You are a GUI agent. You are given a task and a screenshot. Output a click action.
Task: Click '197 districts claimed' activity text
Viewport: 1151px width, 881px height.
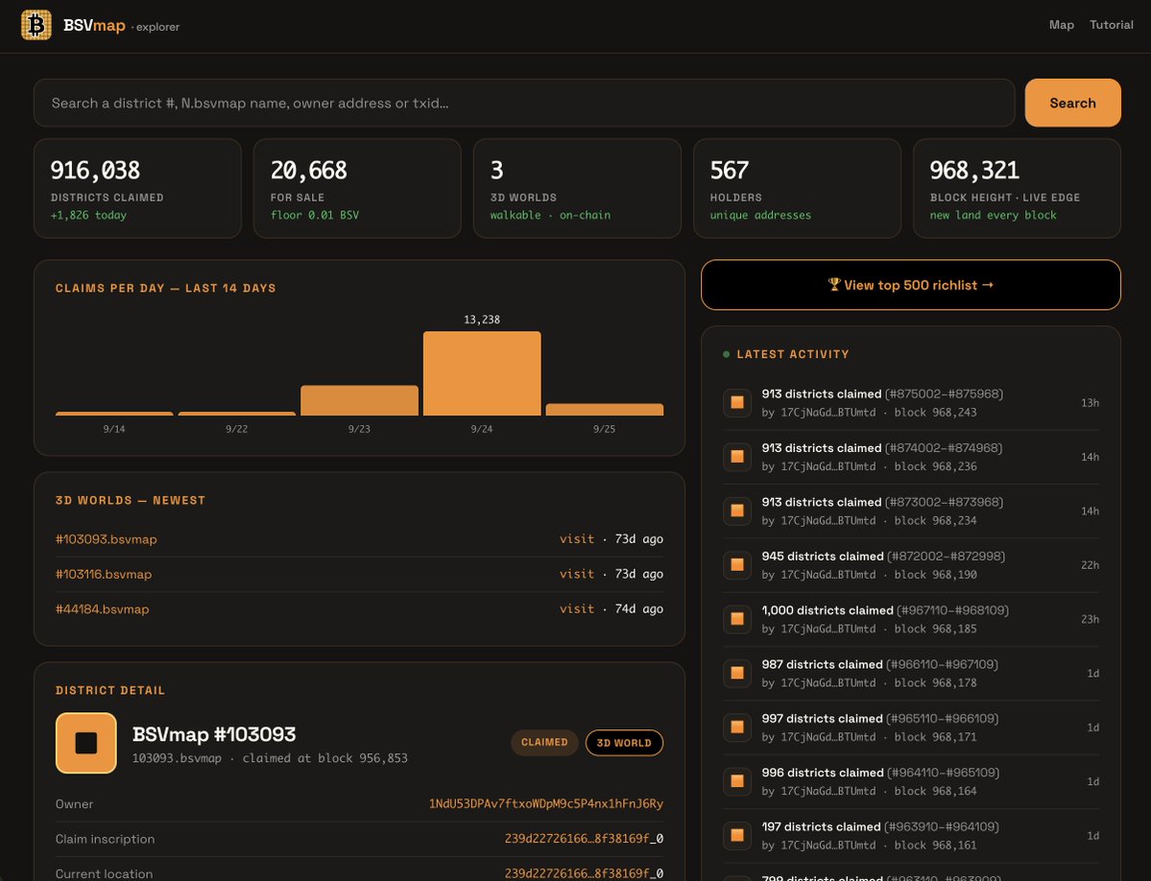[821, 827]
